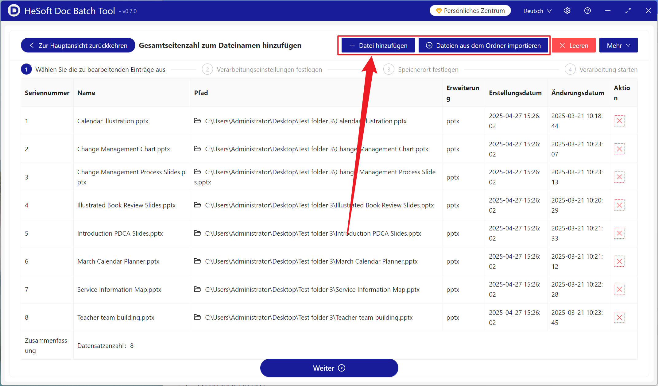Open folder icon for Introduction PDCA Slides path
Screen dimensions: 658x386
tap(198, 233)
